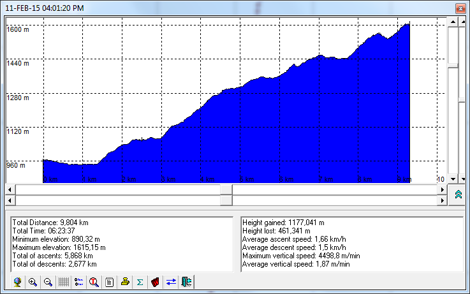Click the exit door icon

point(186,282)
